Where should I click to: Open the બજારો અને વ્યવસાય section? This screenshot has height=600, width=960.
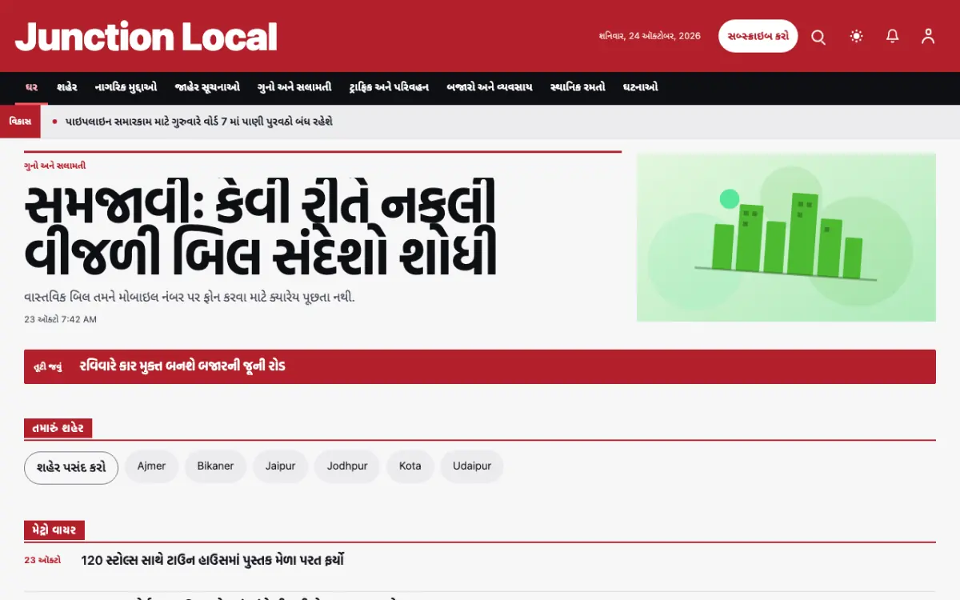490,87
